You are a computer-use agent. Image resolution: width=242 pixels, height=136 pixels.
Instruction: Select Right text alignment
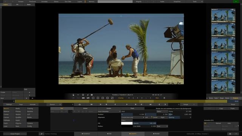[163, 117]
